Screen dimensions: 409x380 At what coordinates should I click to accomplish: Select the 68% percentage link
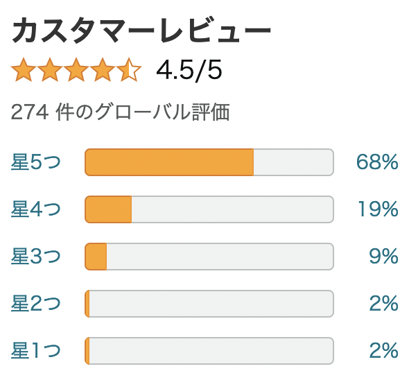coord(377,162)
